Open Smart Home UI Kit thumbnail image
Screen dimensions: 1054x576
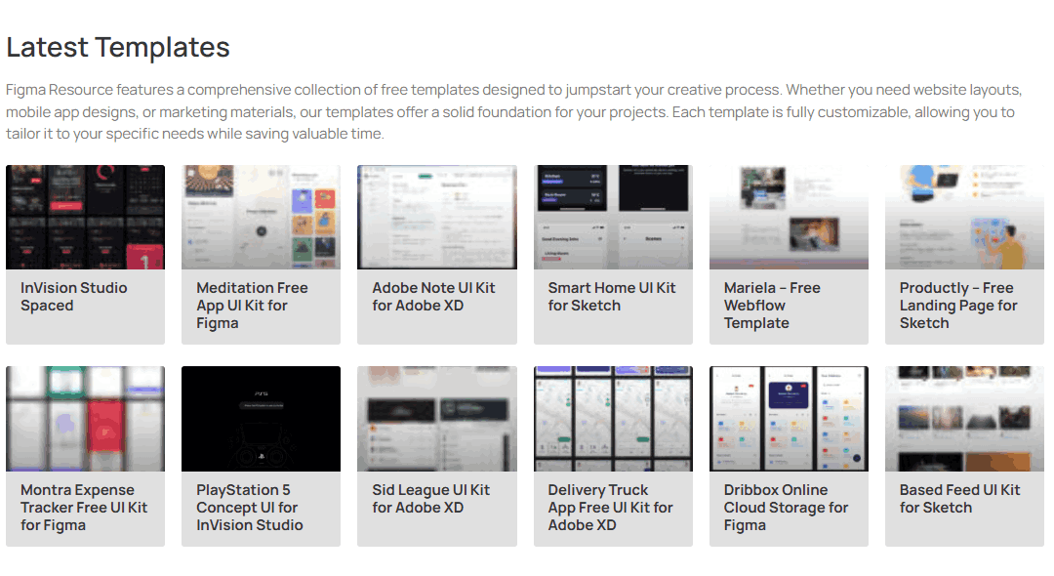click(x=613, y=217)
